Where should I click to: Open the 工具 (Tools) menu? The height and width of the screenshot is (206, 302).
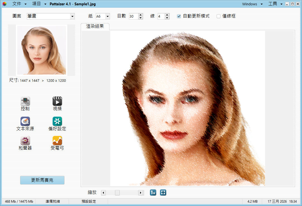click(x=275, y=4)
